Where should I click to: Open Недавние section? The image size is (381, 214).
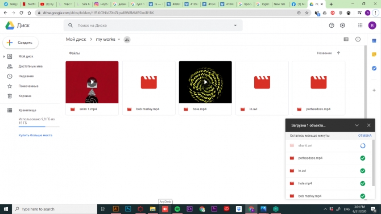26,76
